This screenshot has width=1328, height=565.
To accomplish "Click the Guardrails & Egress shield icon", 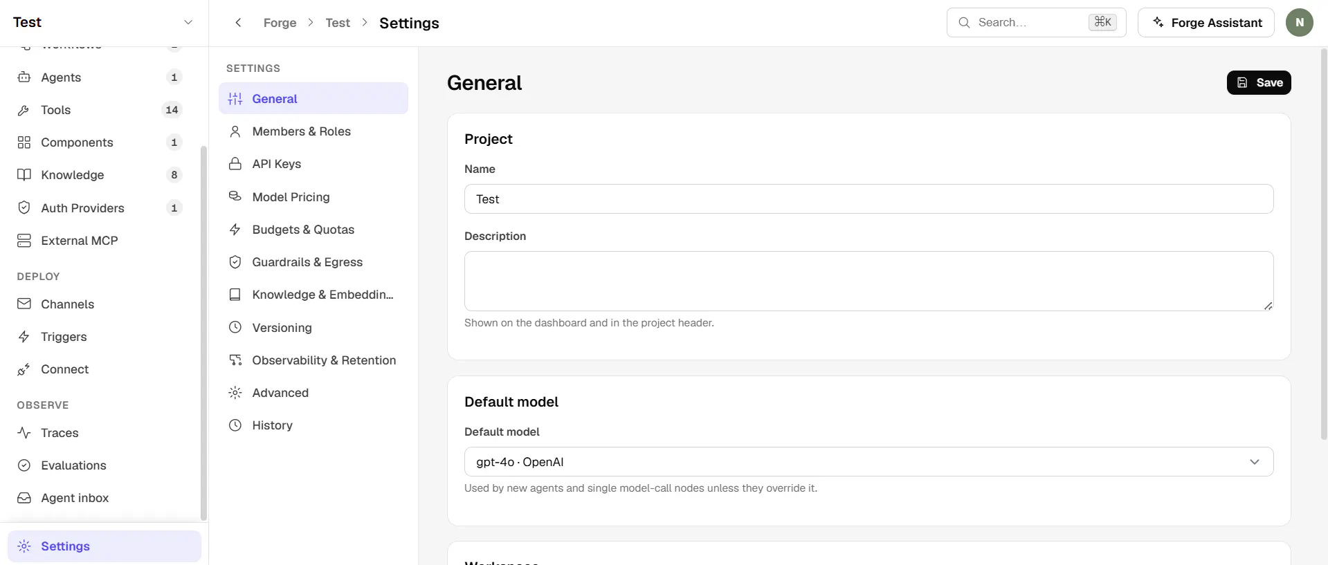I will pyautogui.click(x=235, y=262).
